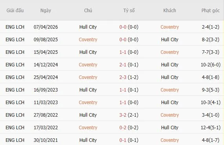Screen dimensions: 224x145
Task: Open the 1-1 score dated 15/04/2025
Action: coord(123,52)
